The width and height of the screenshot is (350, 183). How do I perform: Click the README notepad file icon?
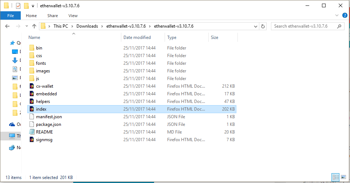32,132
